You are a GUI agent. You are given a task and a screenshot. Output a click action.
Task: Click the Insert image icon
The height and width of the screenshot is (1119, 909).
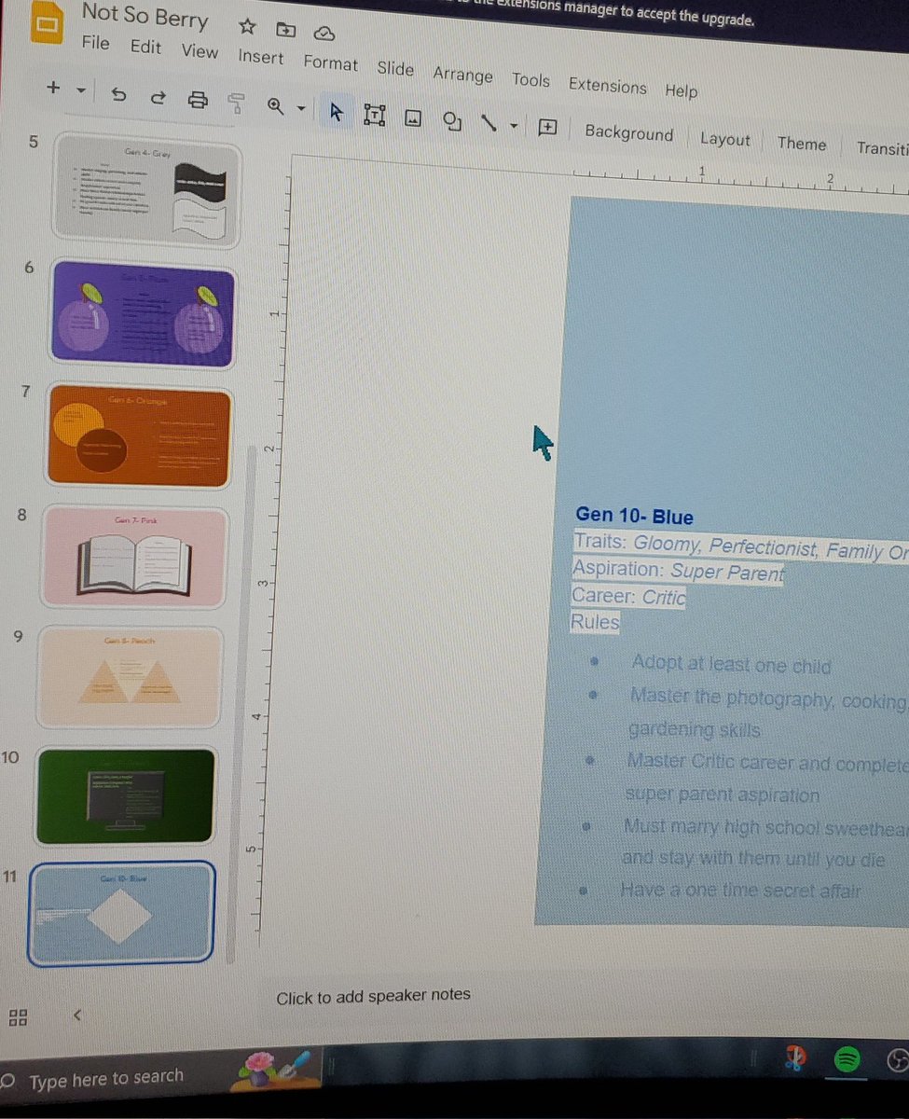pos(413,117)
